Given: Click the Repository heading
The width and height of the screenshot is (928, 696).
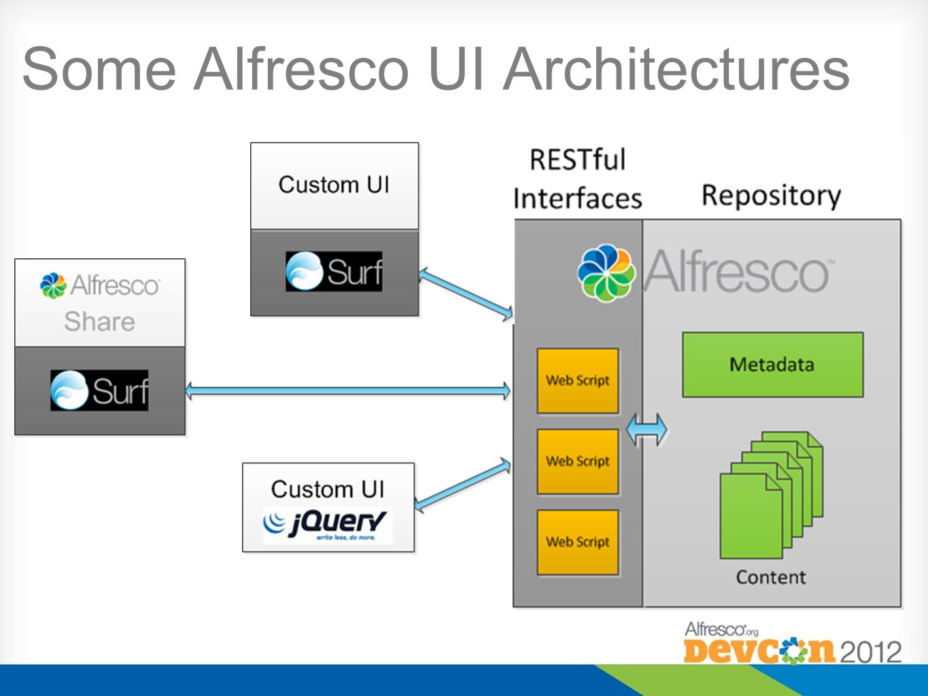Looking at the screenshot, I should pos(771,196).
